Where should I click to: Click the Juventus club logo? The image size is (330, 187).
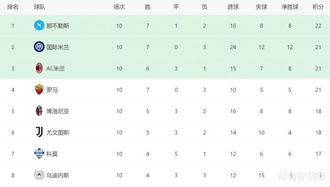(x=39, y=132)
